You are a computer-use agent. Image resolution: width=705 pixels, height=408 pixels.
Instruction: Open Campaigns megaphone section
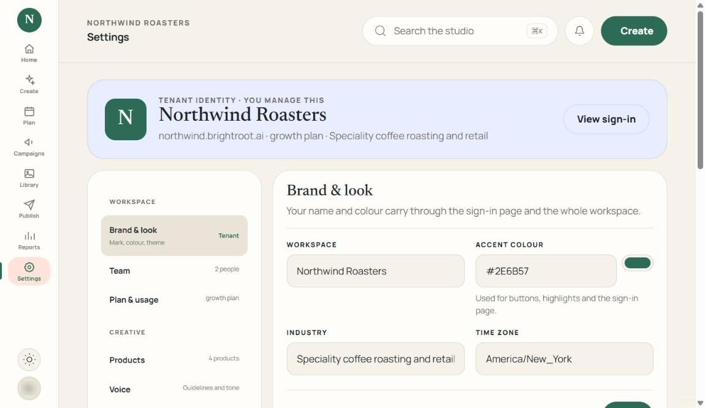click(29, 147)
